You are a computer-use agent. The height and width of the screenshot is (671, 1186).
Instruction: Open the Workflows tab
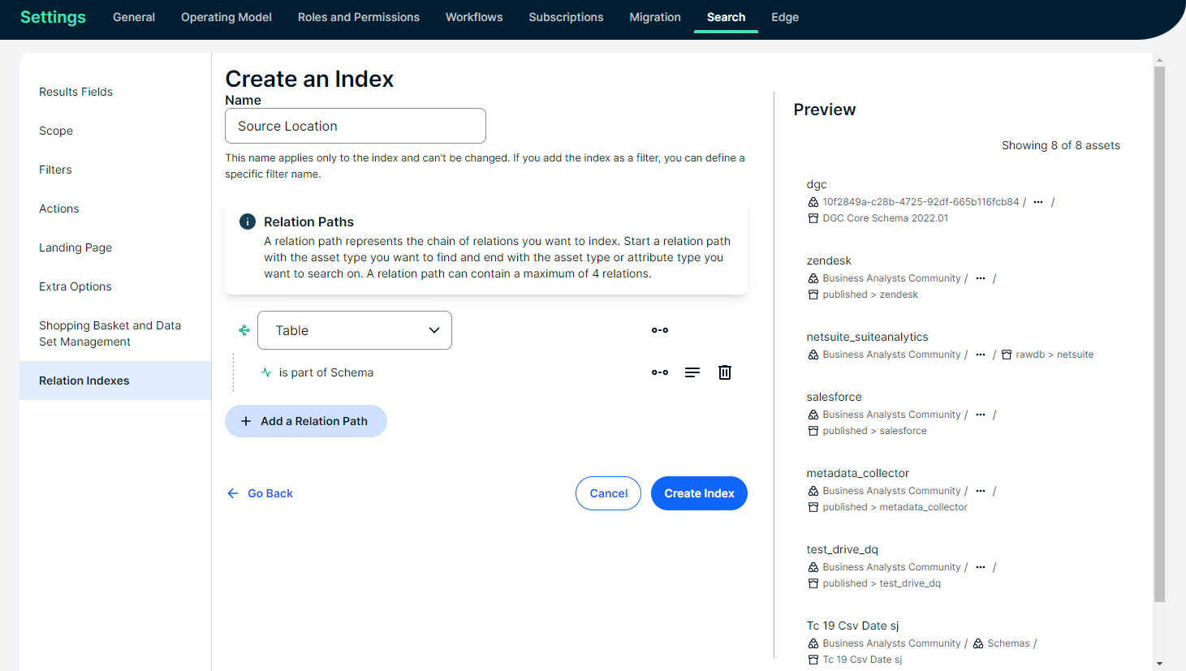coord(474,17)
